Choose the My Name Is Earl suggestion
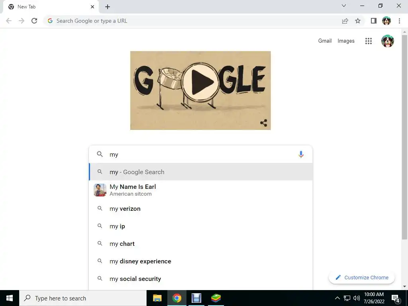This screenshot has height=306, width=408. click(x=201, y=190)
